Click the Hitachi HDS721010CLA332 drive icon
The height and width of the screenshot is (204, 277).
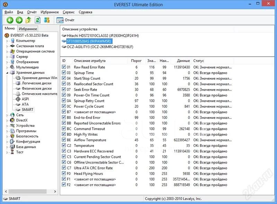[x=64, y=36]
